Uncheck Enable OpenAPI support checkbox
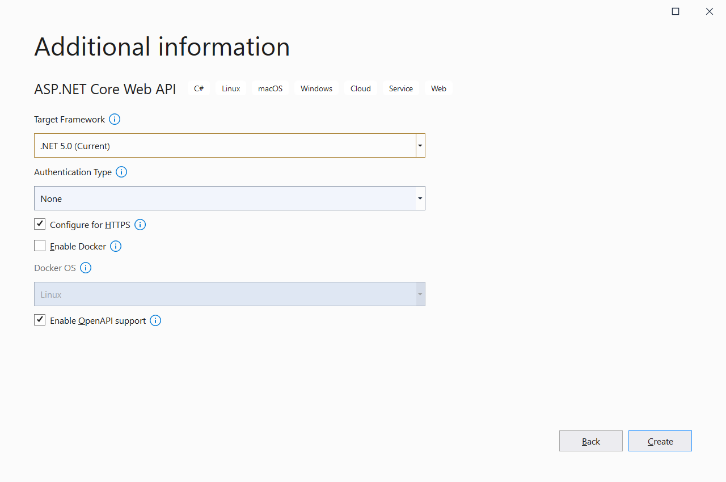The width and height of the screenshot is (726, 482). click(x=40, y=320)
